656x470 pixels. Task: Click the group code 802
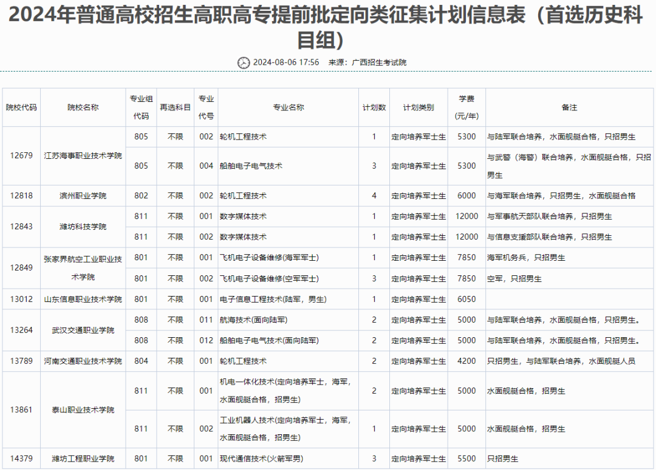click(x=141, y=195)
